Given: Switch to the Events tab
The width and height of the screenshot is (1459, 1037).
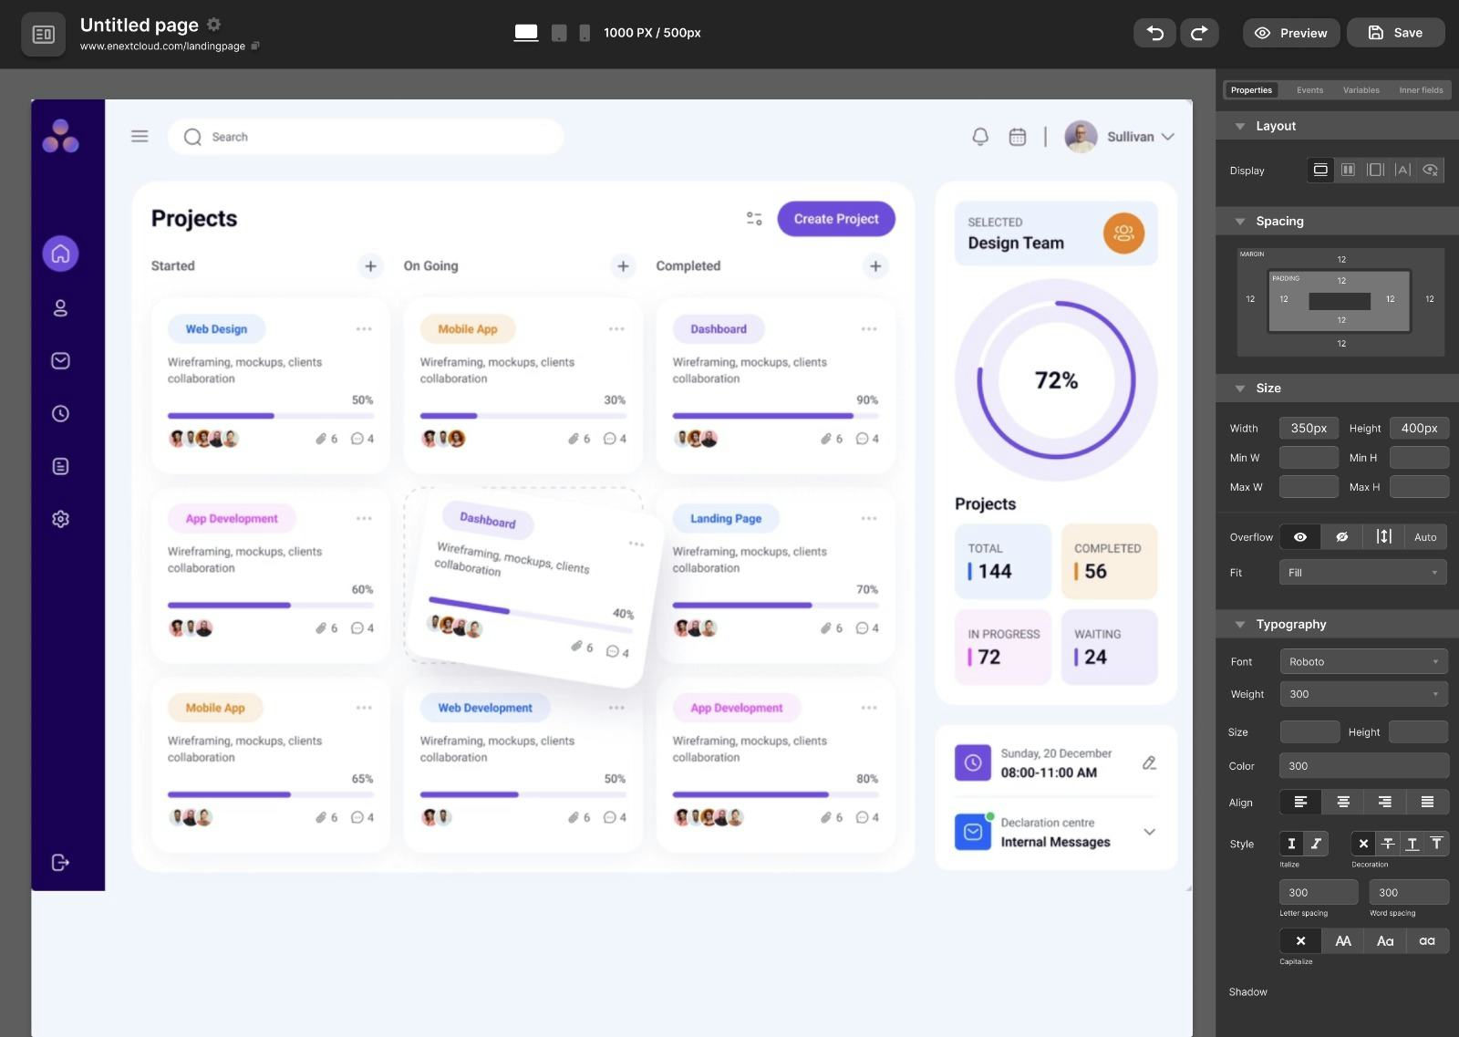Looking at the screenshot, I should pos(1309,89).
